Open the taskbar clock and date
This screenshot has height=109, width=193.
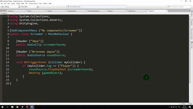coord(184,107)
